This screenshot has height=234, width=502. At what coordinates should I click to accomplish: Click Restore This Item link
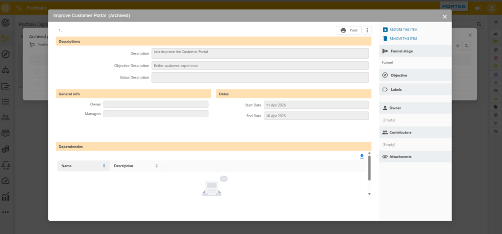tap(400, 29)
